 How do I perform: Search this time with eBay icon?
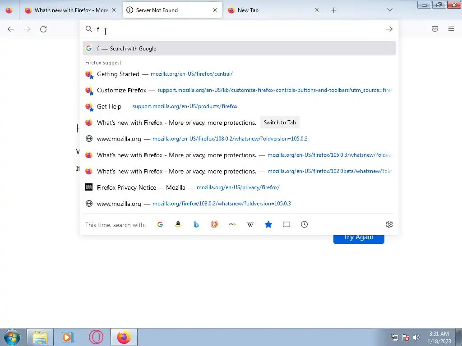[x=232, y=224]
